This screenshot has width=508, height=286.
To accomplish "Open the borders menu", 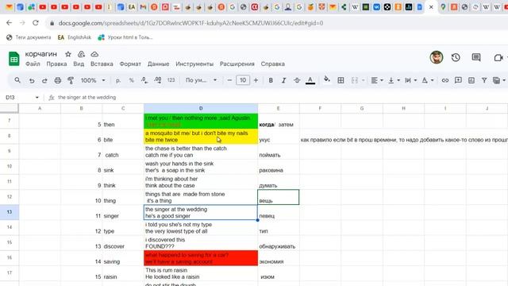I will 341,80.
